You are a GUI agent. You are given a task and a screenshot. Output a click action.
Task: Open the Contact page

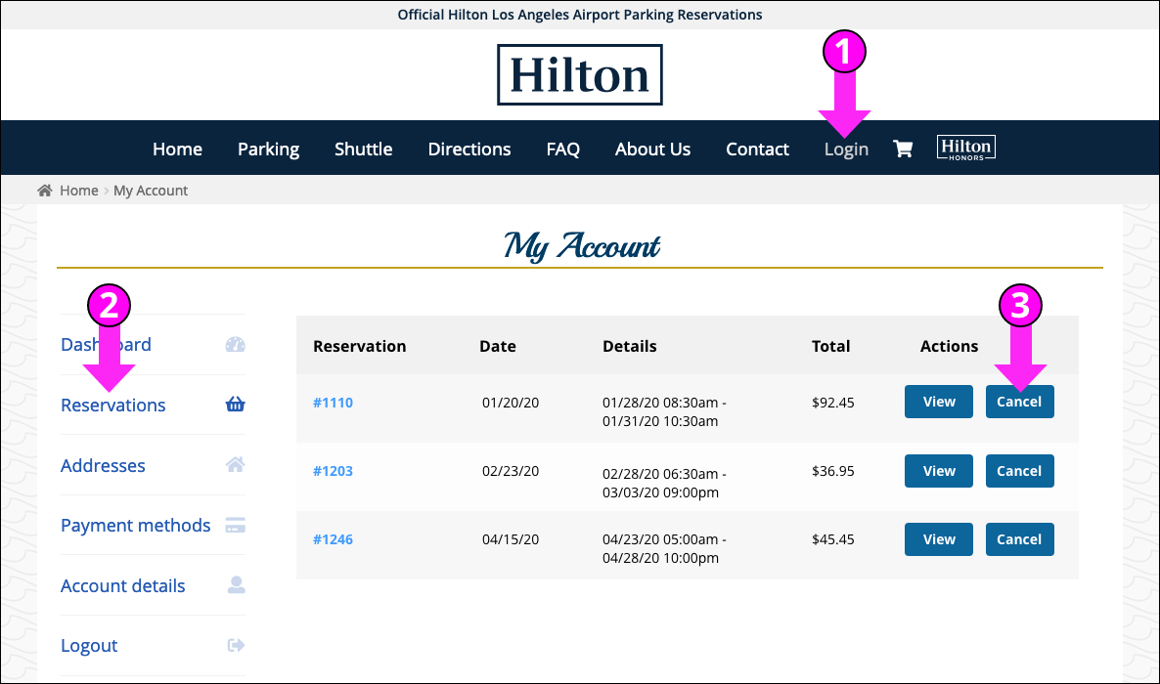[x=758, y=150]
